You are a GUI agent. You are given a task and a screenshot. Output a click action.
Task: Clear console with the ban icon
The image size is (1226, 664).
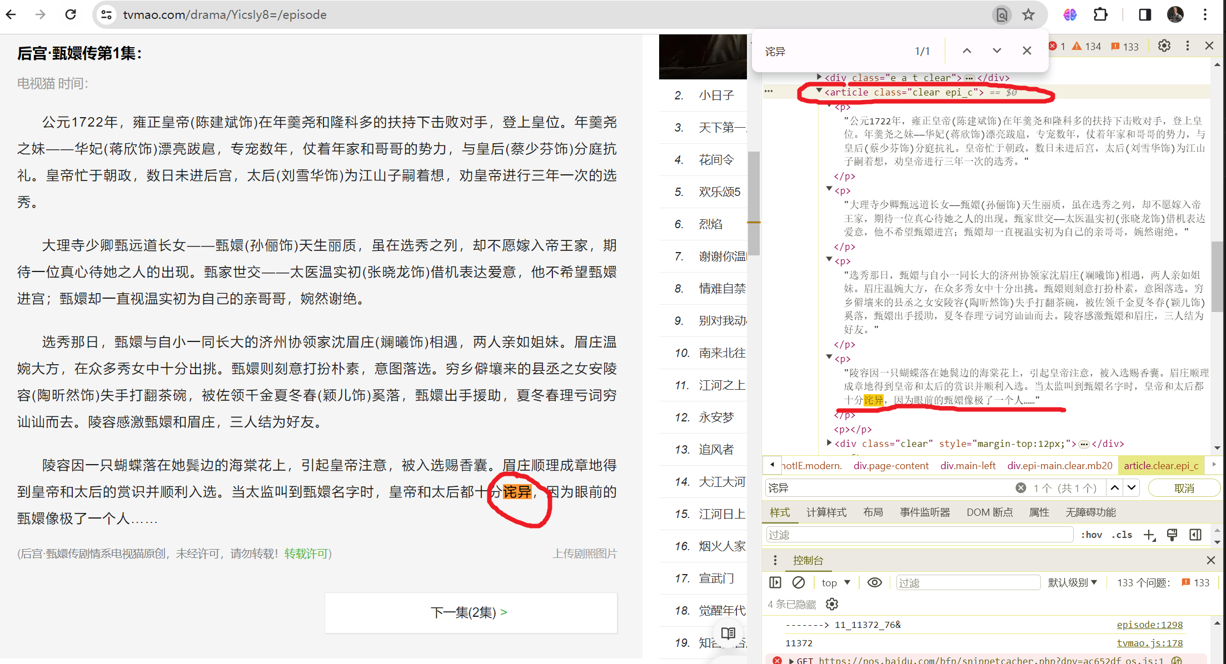coord(798,582)
